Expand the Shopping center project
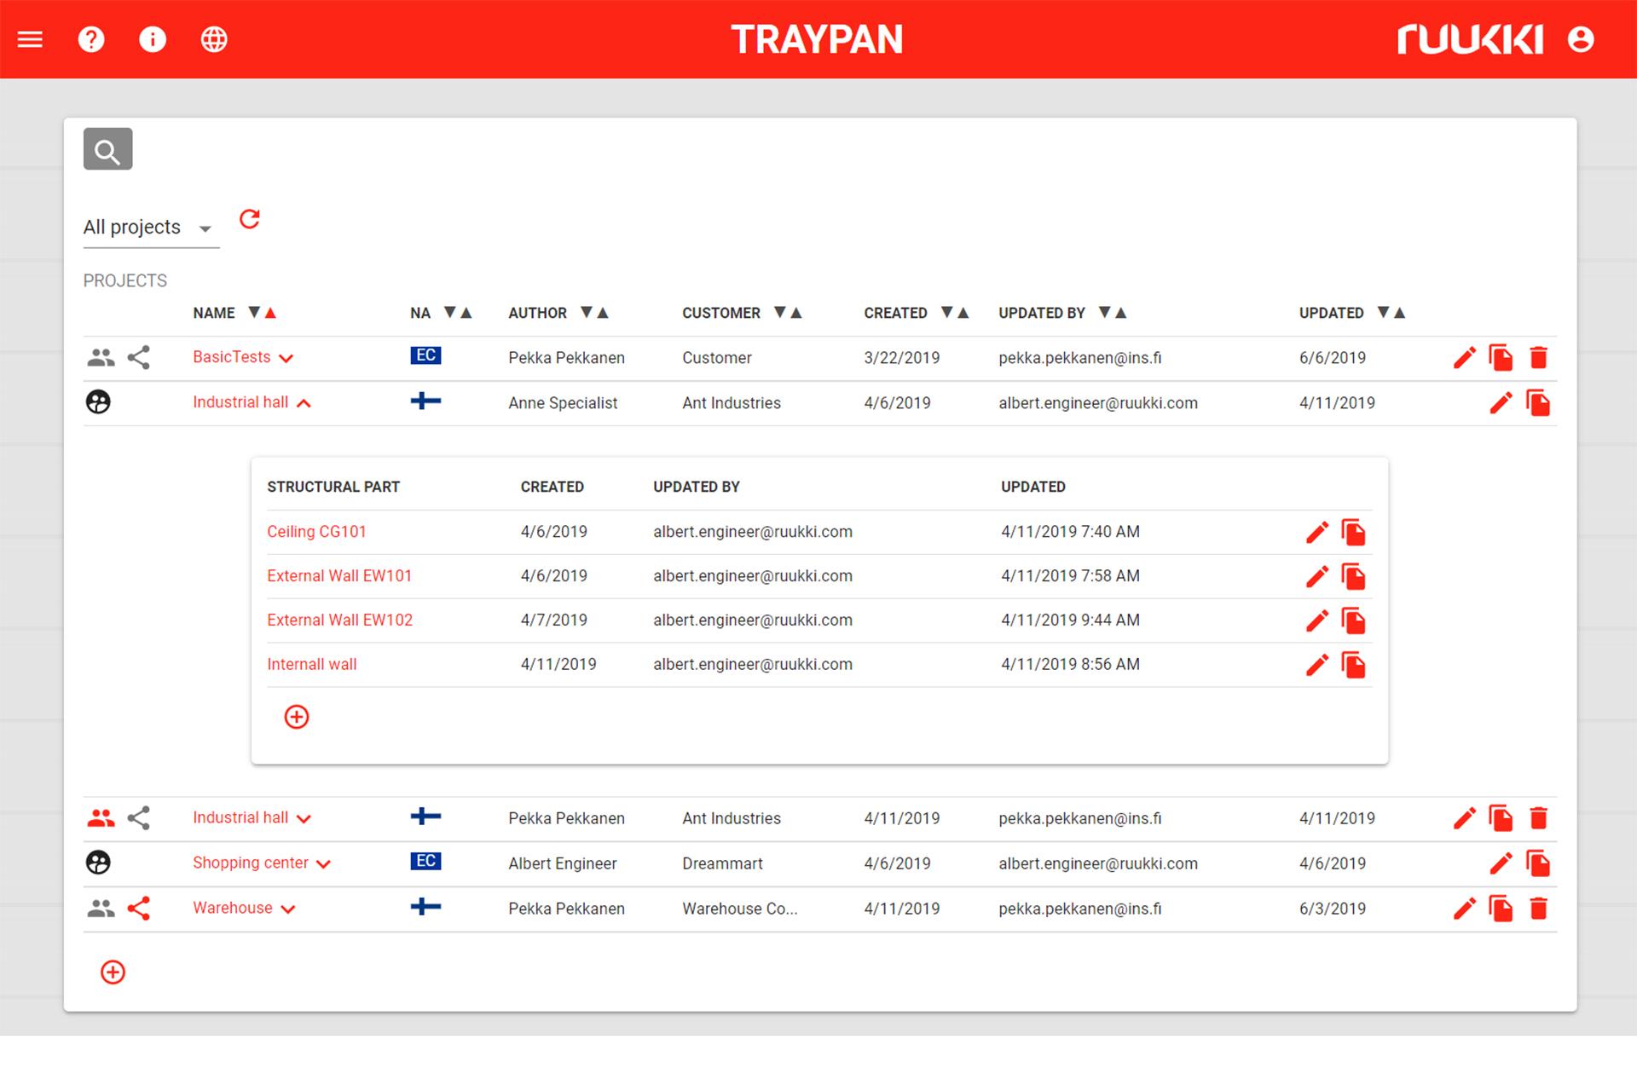Screen dimensions: 1637x1091 point(323,864)
